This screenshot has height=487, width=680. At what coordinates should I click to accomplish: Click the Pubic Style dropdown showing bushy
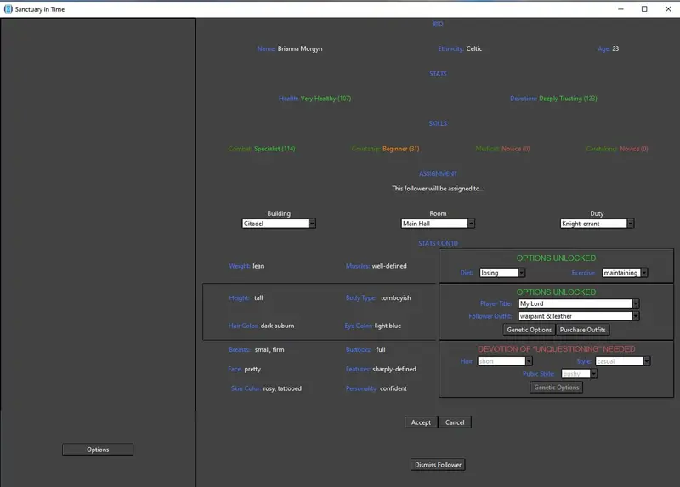580,374
